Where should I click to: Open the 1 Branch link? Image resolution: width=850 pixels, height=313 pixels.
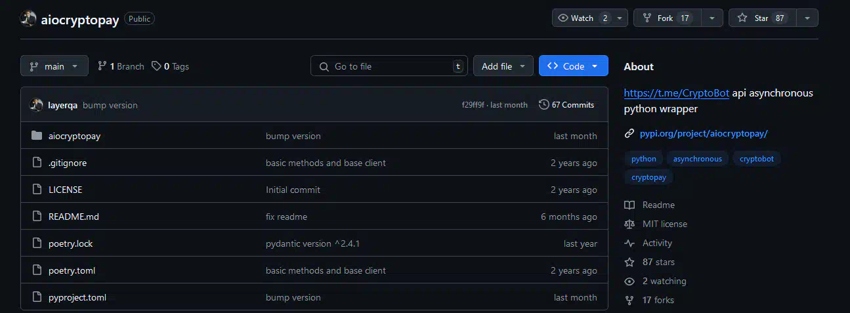[x=121, y=66]
